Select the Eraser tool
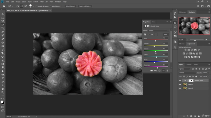Image resolution: width=211 pixels, height=118 pixels. 3,60
